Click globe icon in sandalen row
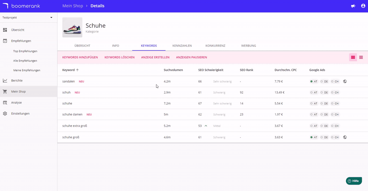The height and width of the screenshot is (191, 368). pos(345,81)
